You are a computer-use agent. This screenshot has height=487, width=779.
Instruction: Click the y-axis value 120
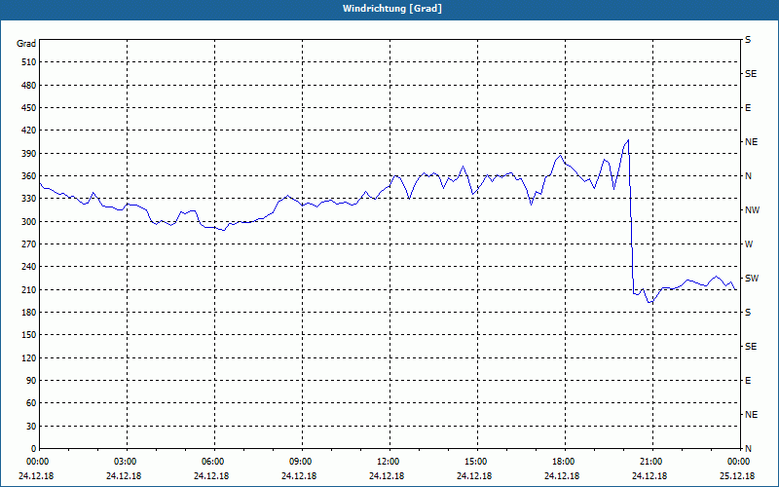29,357
